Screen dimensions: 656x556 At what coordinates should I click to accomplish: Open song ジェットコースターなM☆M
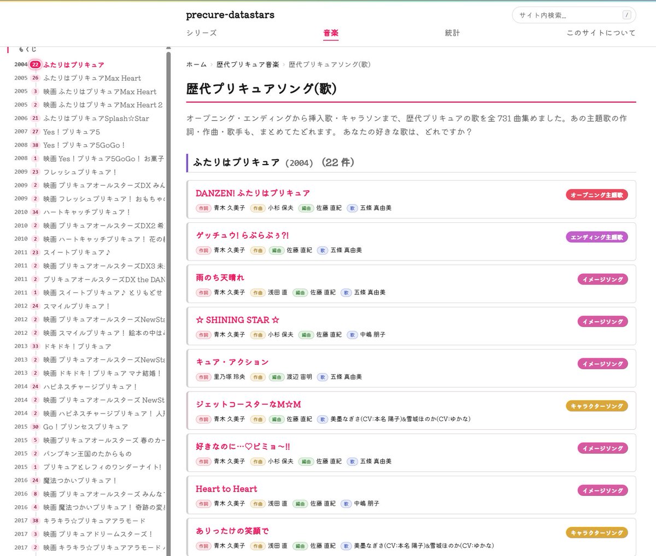248,404
